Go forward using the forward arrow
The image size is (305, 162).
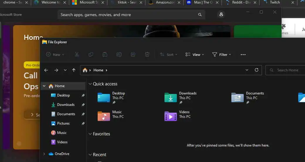coord(56,70)
